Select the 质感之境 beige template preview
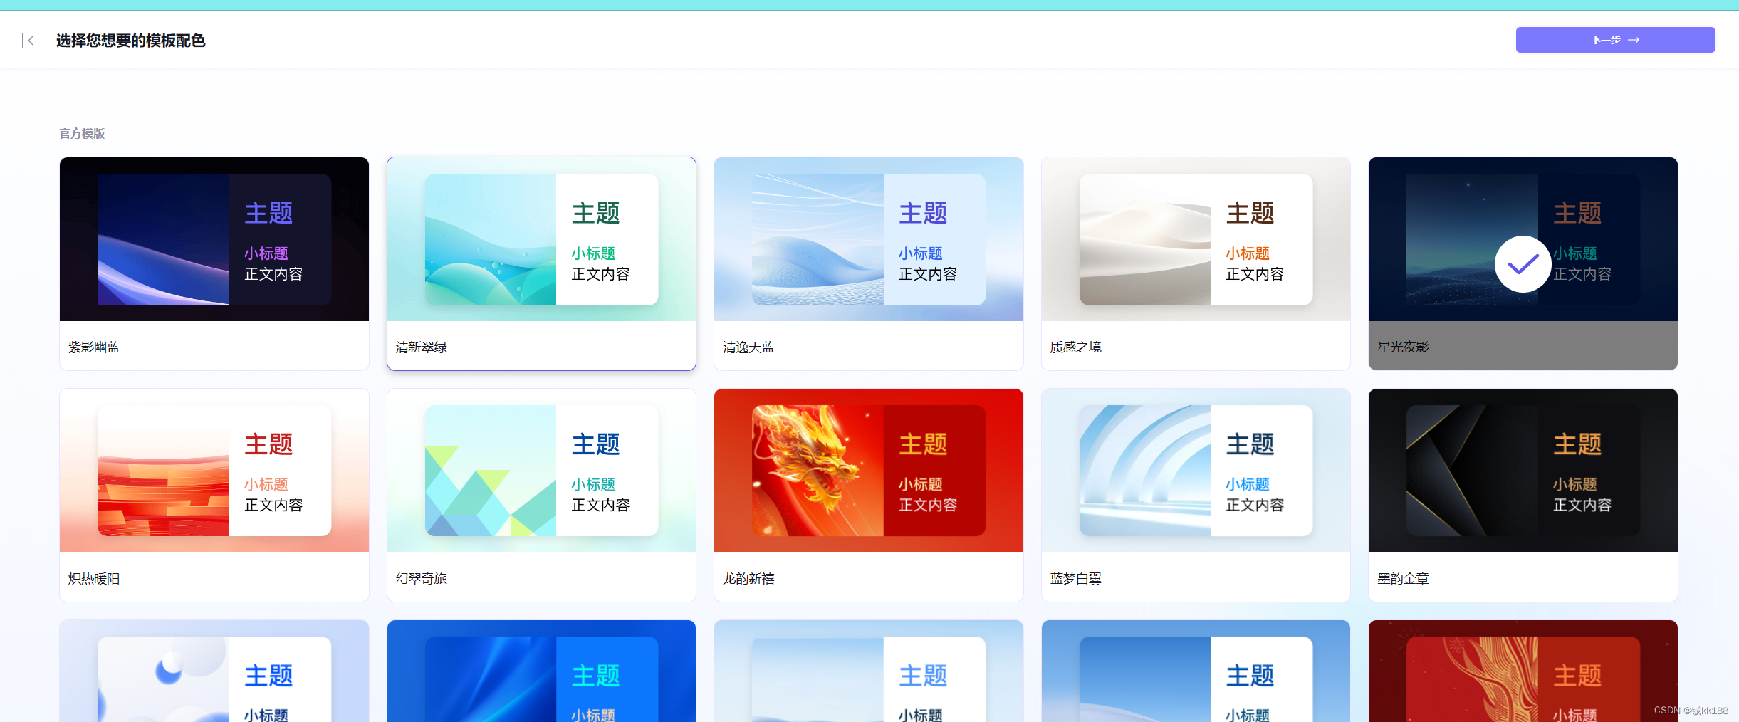The width and height of the screenshot is (1739, 722). point(1196,239)
